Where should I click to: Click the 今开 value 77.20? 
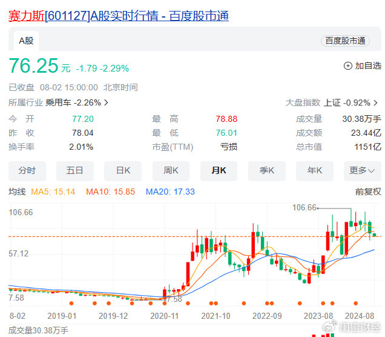pyautogui.click(x=83, y=119)
